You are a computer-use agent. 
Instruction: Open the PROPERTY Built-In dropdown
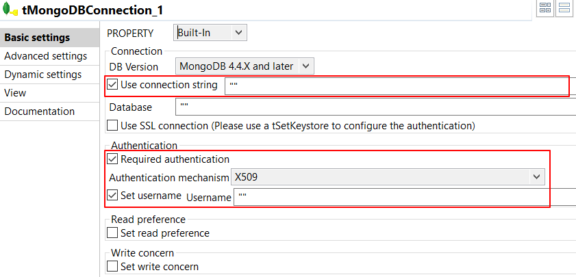pyautogui.click(x=210, y=32)
